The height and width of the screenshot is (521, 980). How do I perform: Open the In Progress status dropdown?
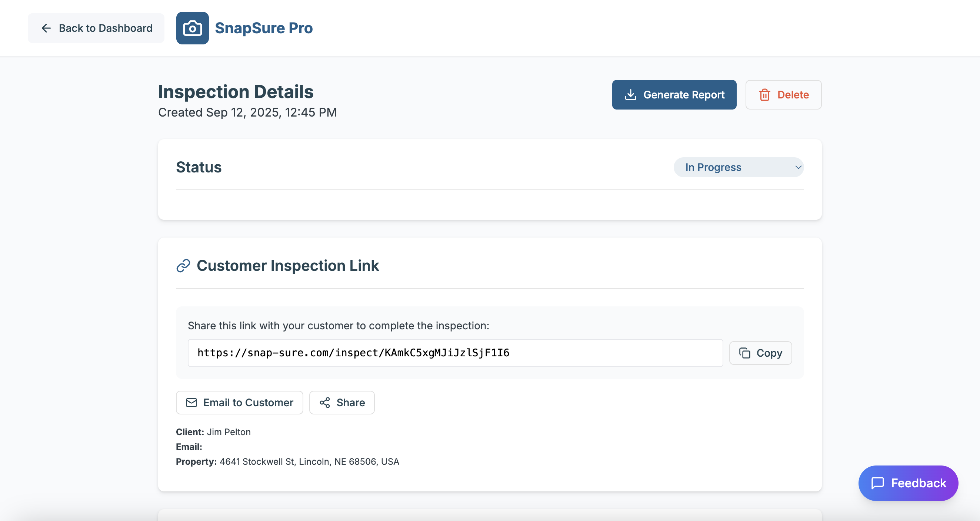point(738,167)
